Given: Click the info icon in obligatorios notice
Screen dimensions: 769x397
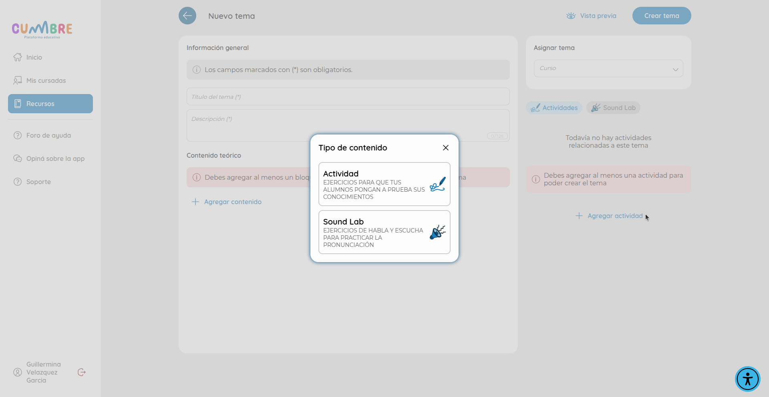Looking at the screenshot, I should pos(197,70).
